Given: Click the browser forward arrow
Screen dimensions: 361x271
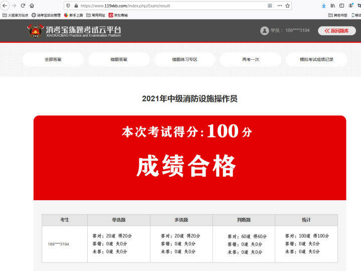Looking at the screenshot, I should (x=14, y=6).
